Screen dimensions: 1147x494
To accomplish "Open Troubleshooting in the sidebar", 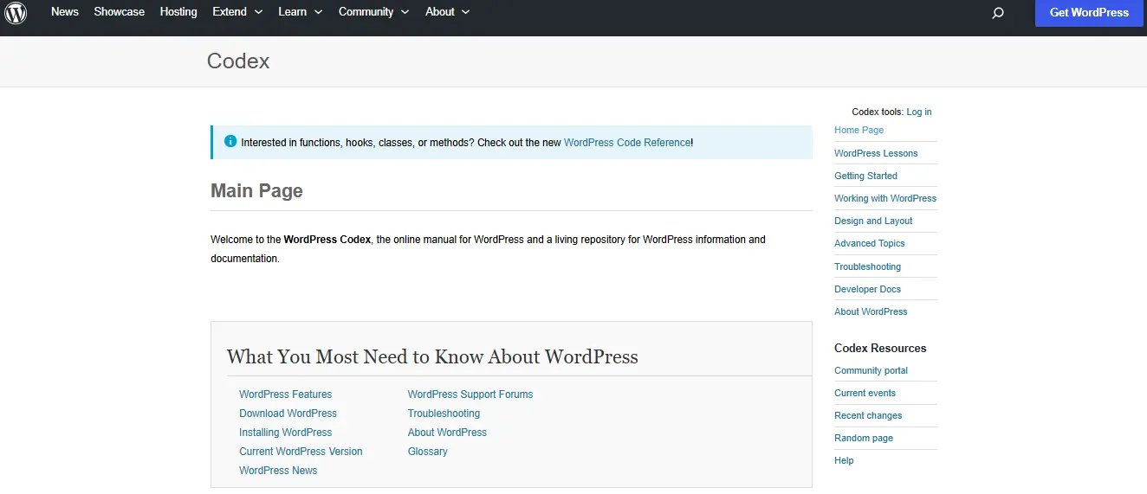I will point(867,266).
